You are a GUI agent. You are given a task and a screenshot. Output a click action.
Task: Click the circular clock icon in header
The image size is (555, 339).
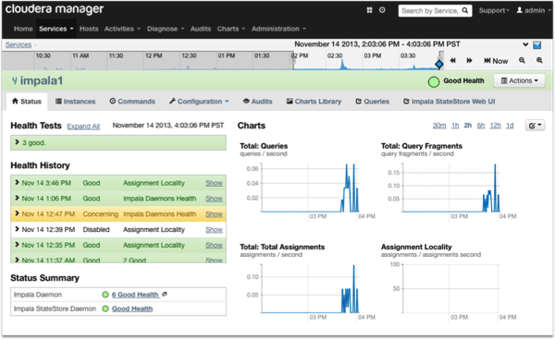pyautogui.click(x=382, y=10)
